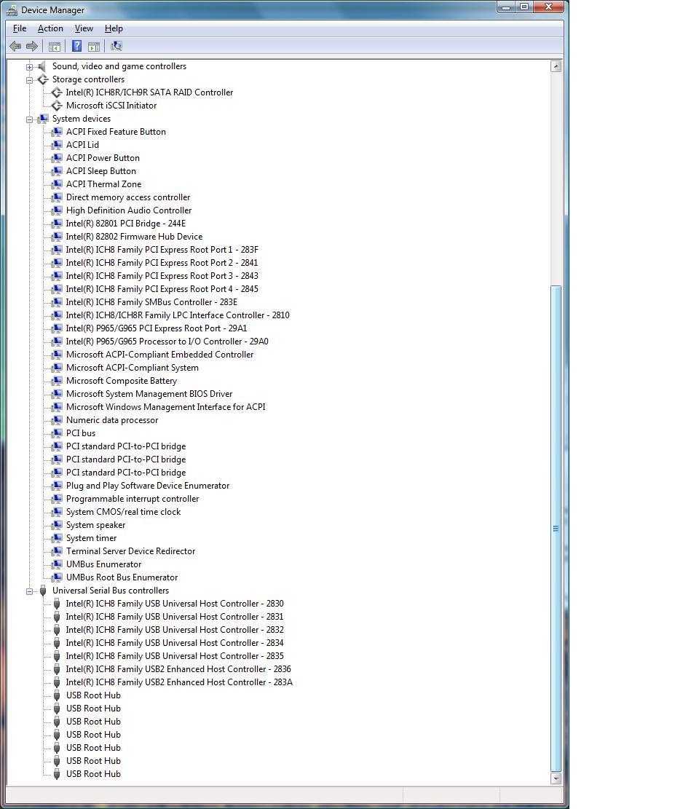Click icon beside ACPI Thermal Zone
The image size is (699, 809).
pos(57,184)
